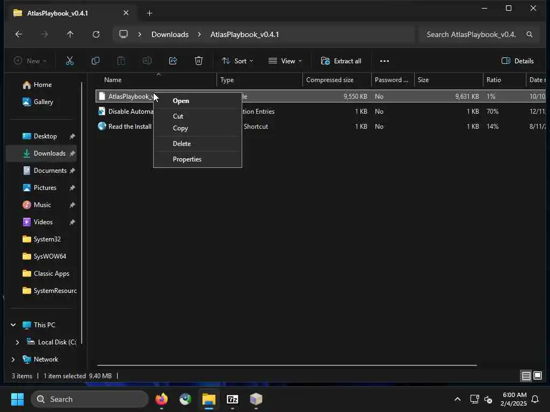The image size is (550, 412).
Task: Open 7-Zip from the taskbar
Action: pyautogui.click(x=232, y=399)
